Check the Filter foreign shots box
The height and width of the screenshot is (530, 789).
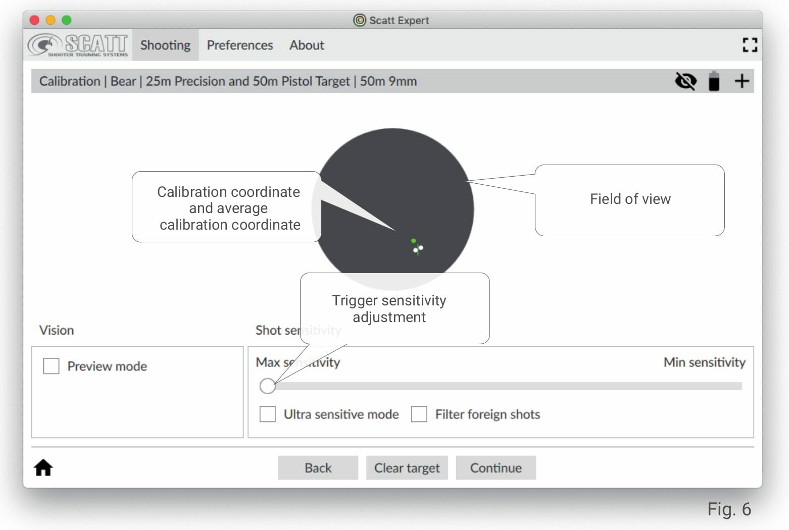(419, 414)
